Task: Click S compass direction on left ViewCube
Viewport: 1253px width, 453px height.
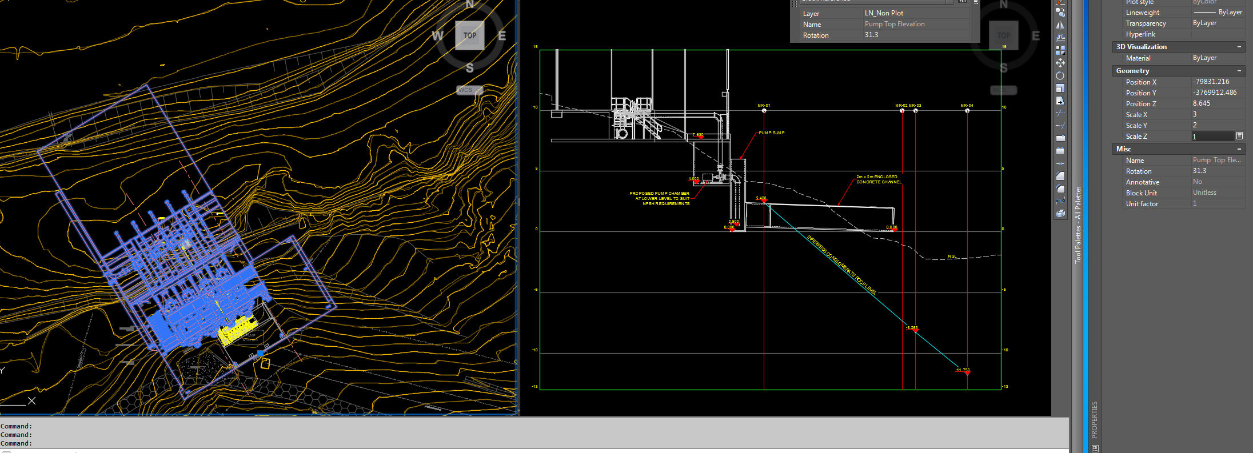Action: pos(470,68)
